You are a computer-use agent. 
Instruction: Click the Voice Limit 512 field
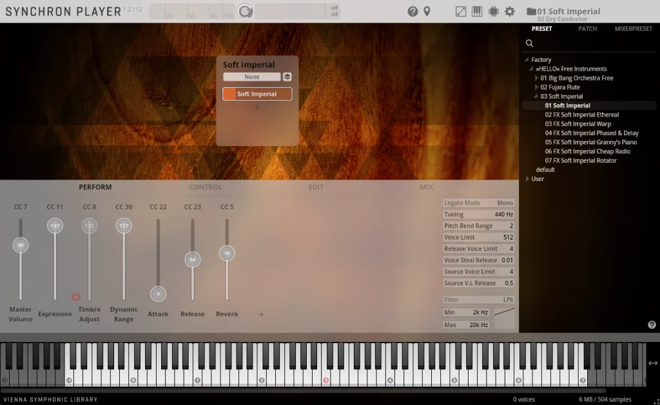(x=479, y=237)
